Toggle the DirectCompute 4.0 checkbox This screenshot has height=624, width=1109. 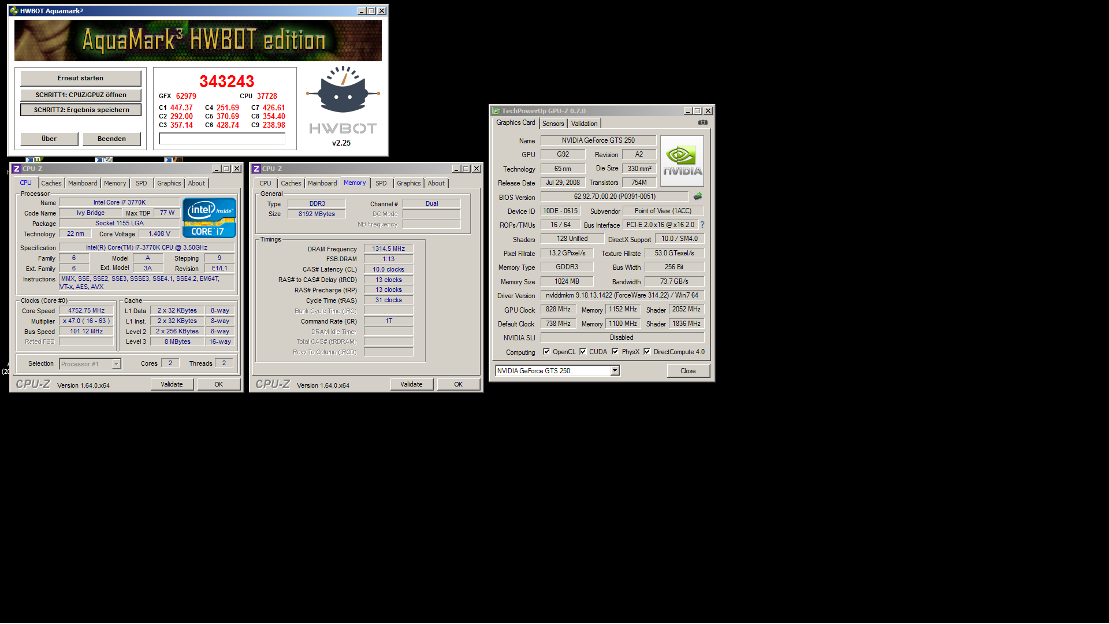[647, 351]
